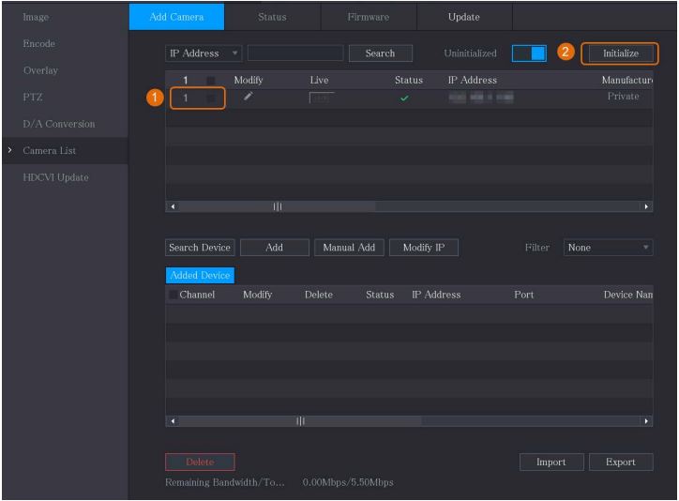Open the HDCVI Update sidebar menu

coord(55,177)
